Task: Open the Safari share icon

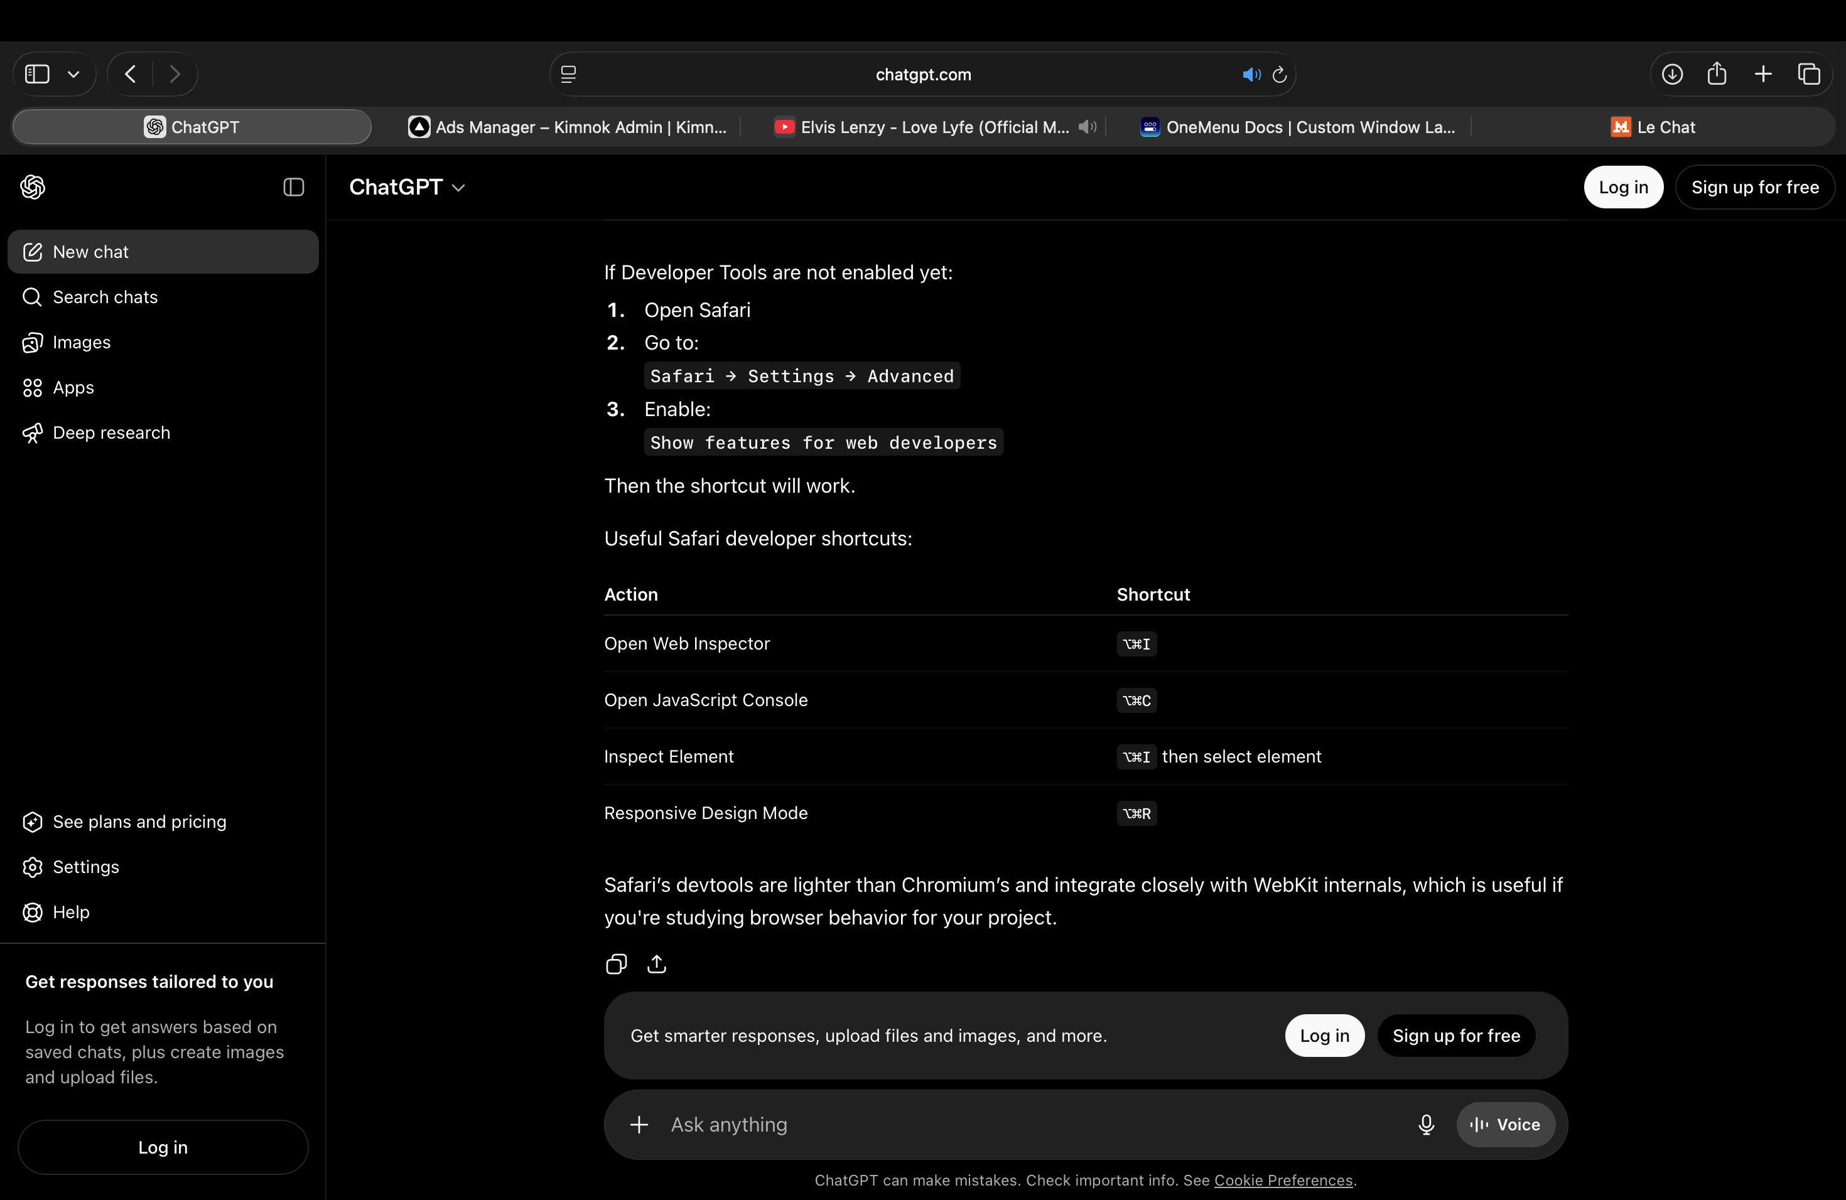Action: coord(1717,73)
